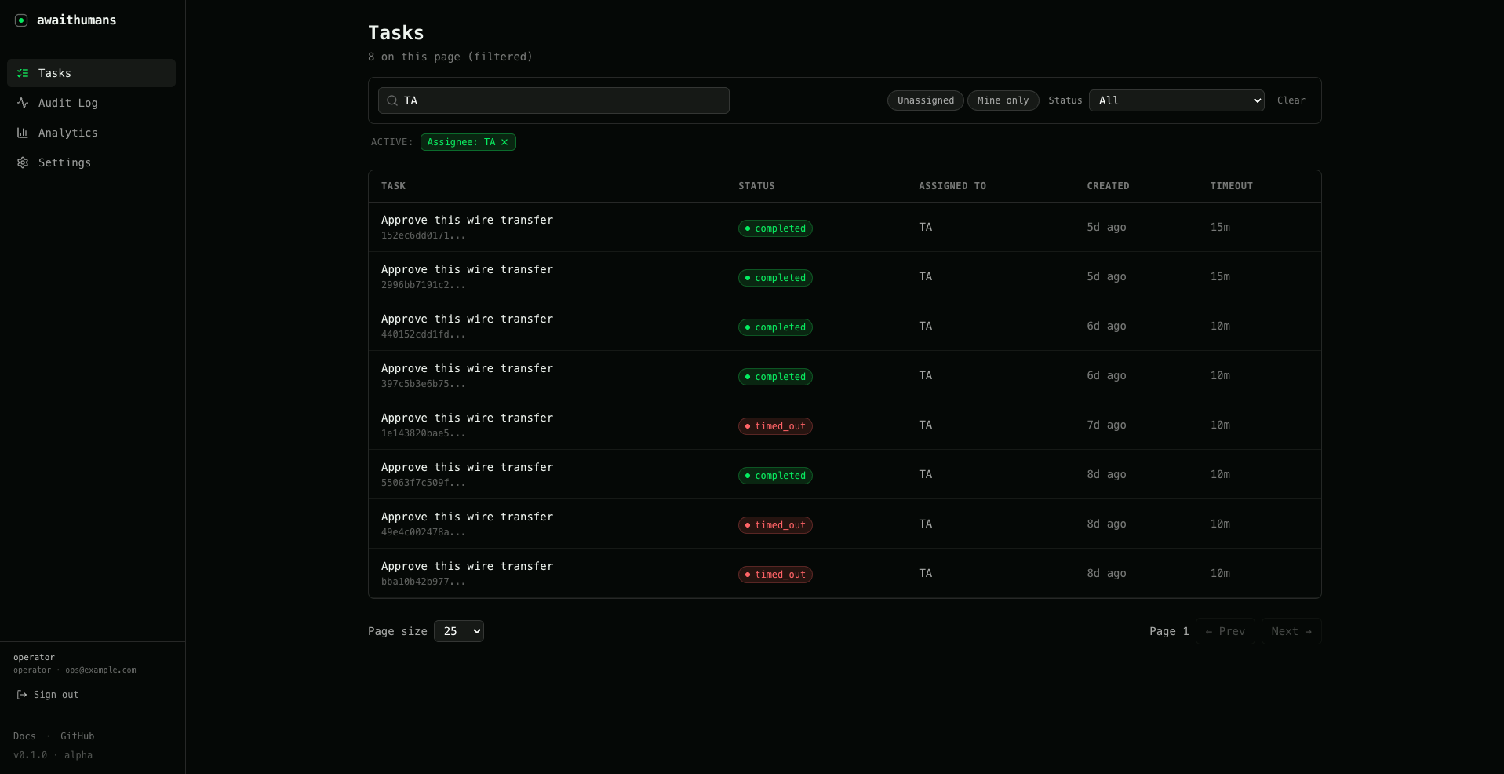
Task: Click the Prev page button
Action: [1225, 631]
